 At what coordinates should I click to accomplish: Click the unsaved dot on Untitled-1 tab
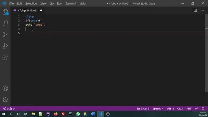tap(41, 10)
